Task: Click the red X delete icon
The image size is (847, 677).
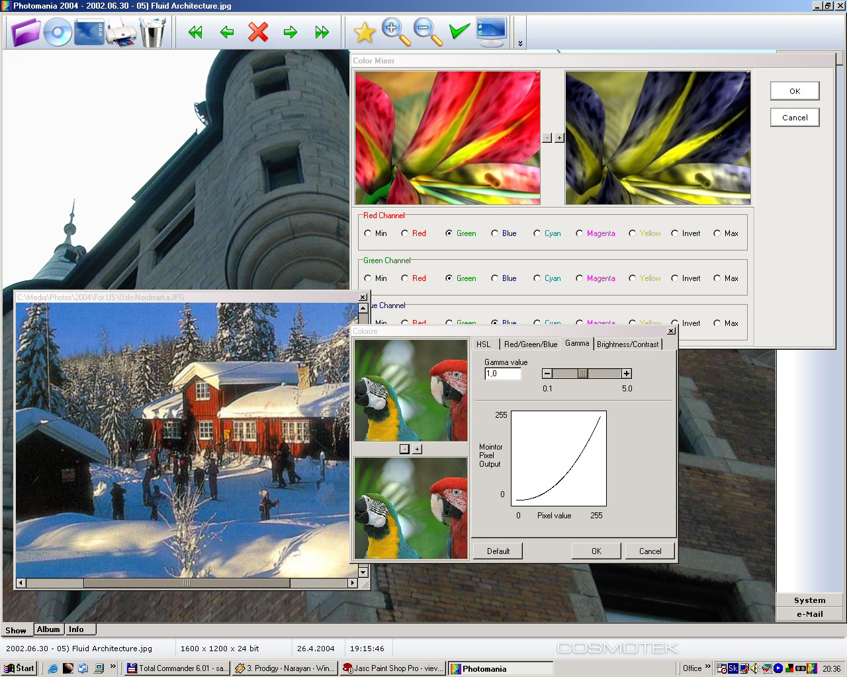Action: click(x=258, y=32)
